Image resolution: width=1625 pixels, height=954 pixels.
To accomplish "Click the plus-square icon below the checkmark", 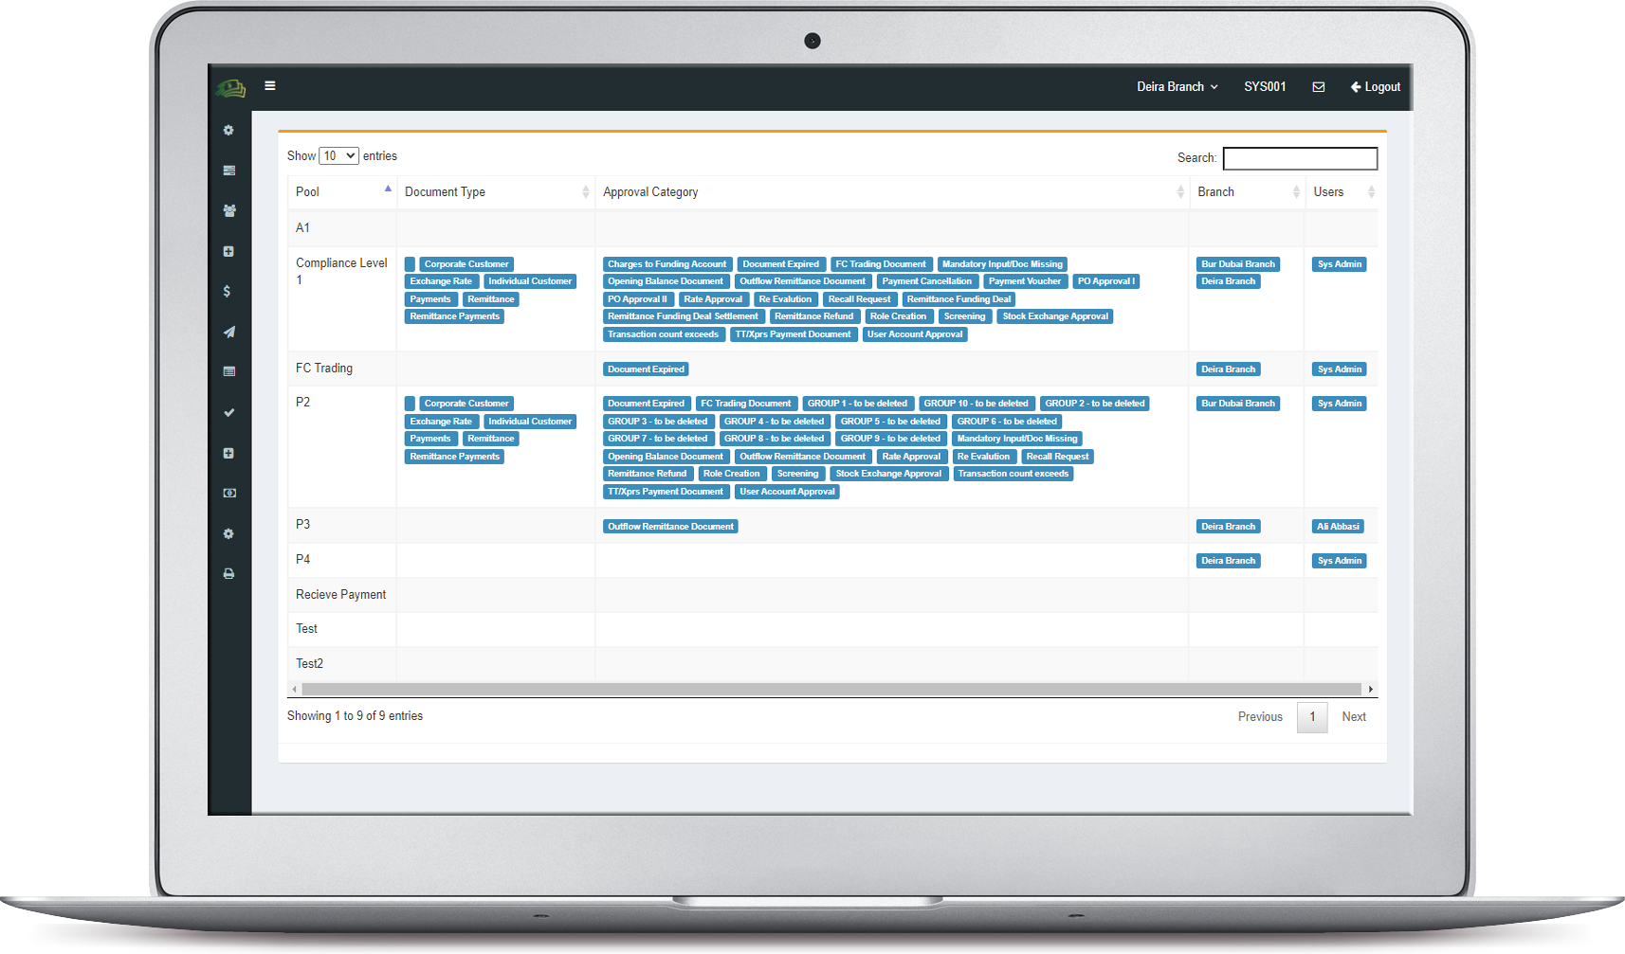I will point(228,453).
